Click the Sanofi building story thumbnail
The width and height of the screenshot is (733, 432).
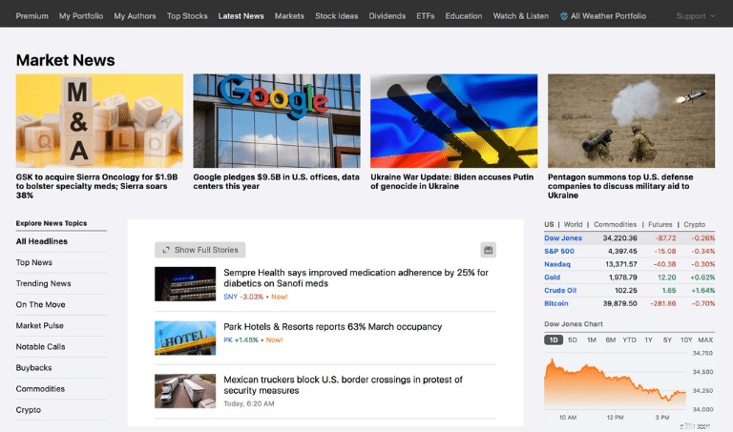[185, 284]
